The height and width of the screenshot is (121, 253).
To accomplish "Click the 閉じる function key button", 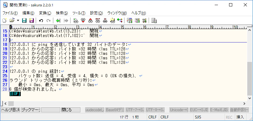I will (x=71, y=110).
